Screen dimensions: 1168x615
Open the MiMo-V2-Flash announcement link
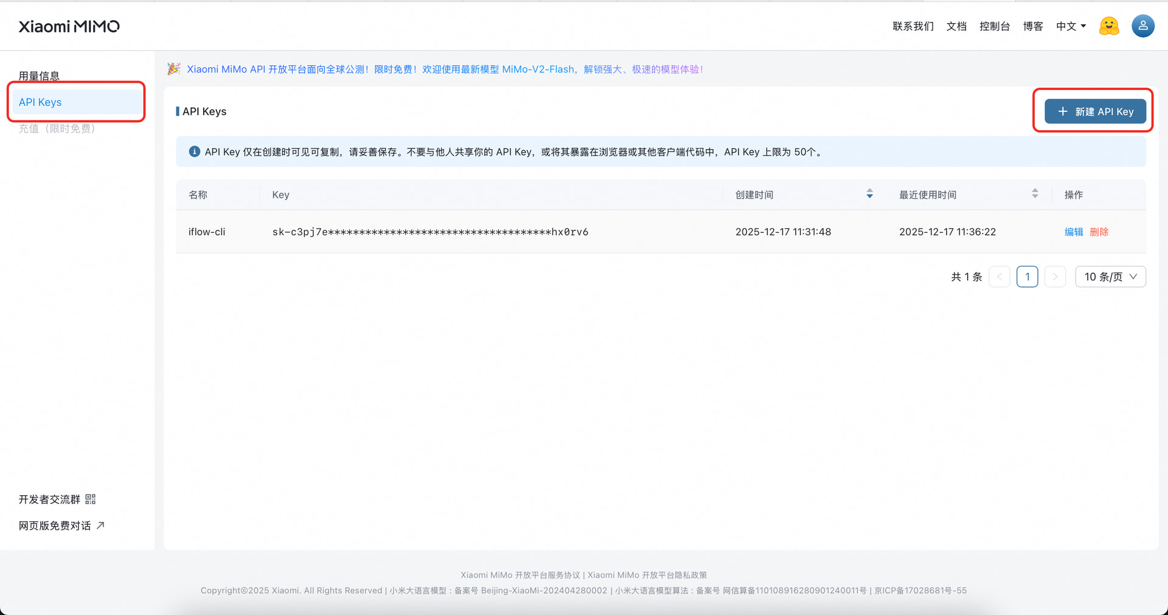(539, 69)
